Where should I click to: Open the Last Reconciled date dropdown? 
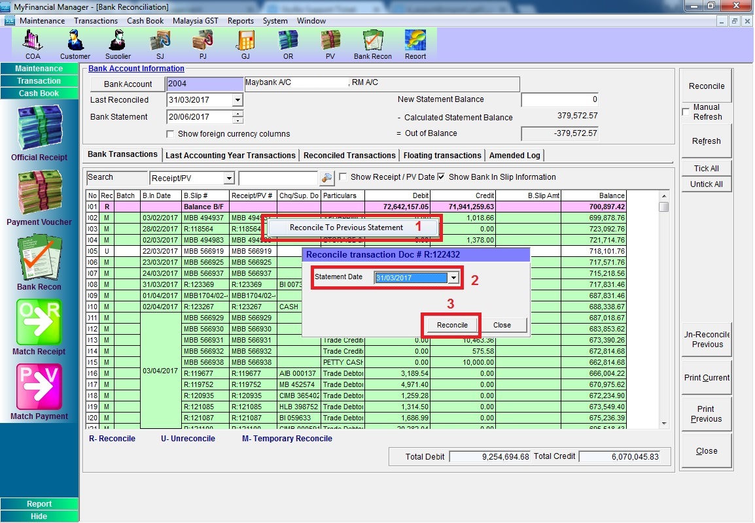(x=237, y=100)
